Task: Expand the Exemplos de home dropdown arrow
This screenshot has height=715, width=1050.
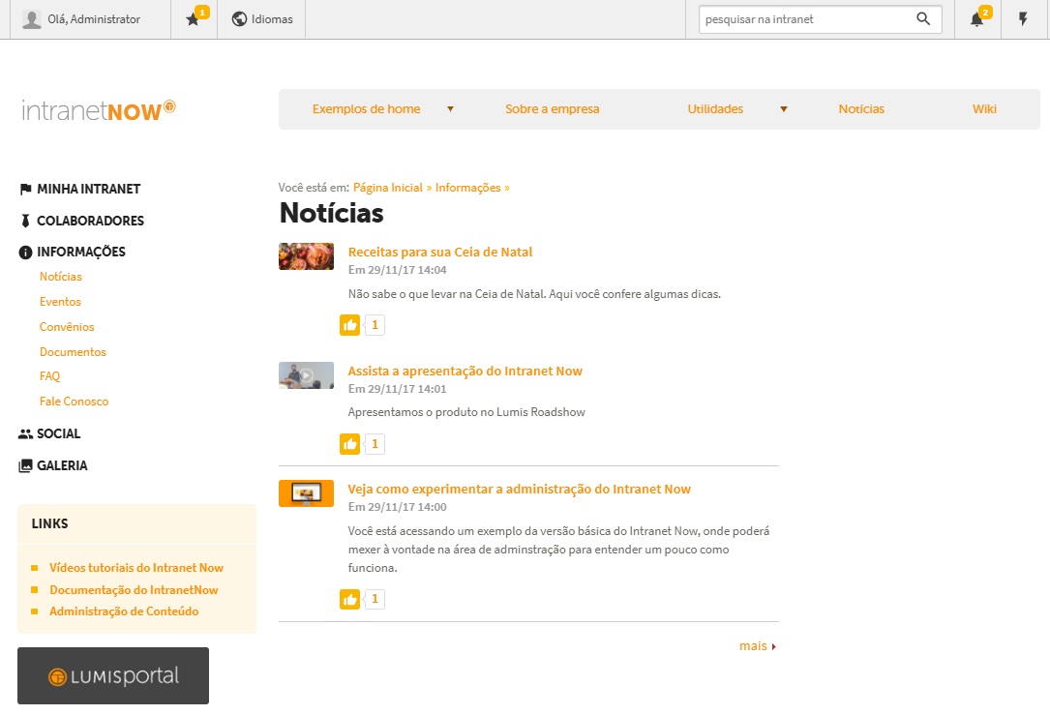Action: (451, 109)
